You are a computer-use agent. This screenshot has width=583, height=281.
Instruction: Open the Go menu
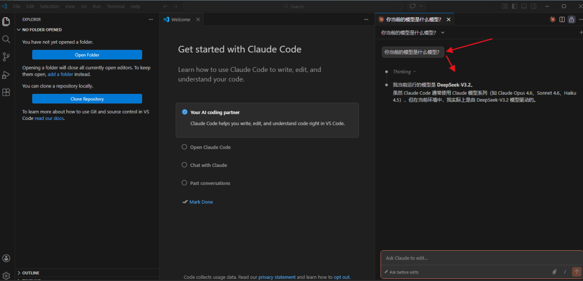pos(84,6)
